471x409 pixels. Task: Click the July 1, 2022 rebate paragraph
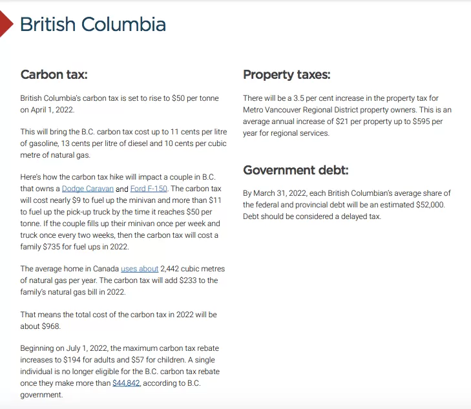(x=120, y=372)
